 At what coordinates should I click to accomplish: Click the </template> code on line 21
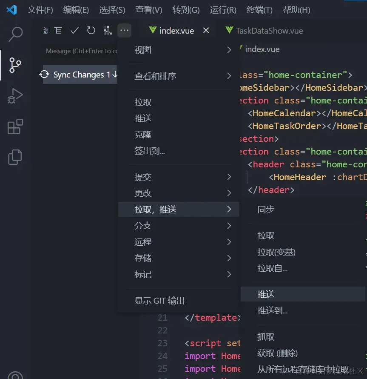[213, 318]
